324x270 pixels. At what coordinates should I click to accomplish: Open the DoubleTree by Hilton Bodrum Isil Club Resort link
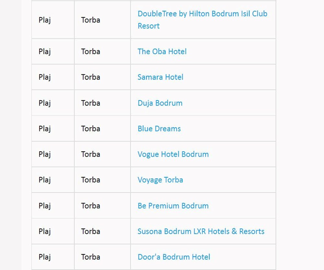202,14
